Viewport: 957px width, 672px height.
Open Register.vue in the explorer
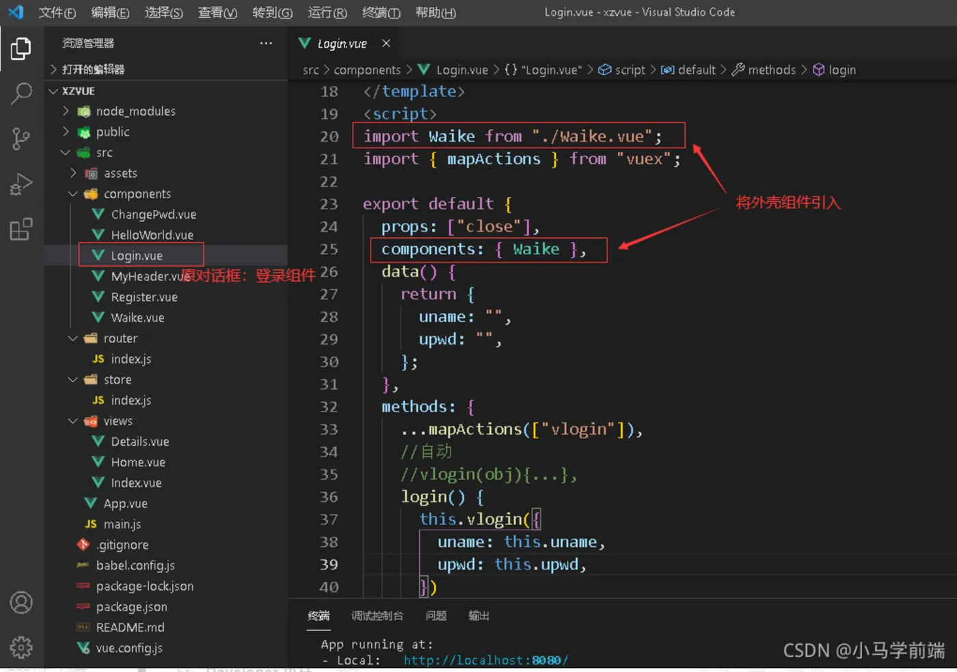point(144,297)
